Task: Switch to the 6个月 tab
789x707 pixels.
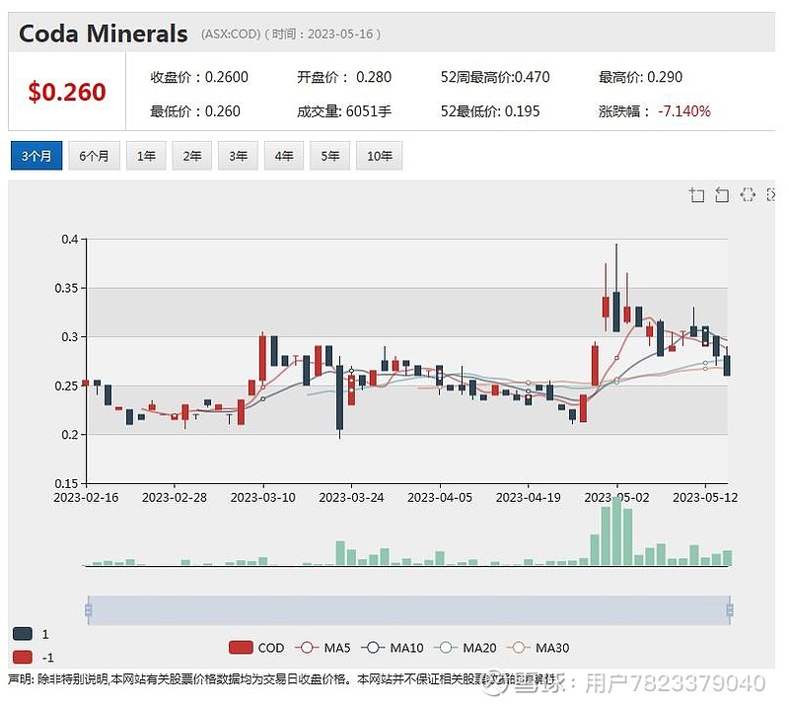Action: pyautogui.click(x=94, y=156)
